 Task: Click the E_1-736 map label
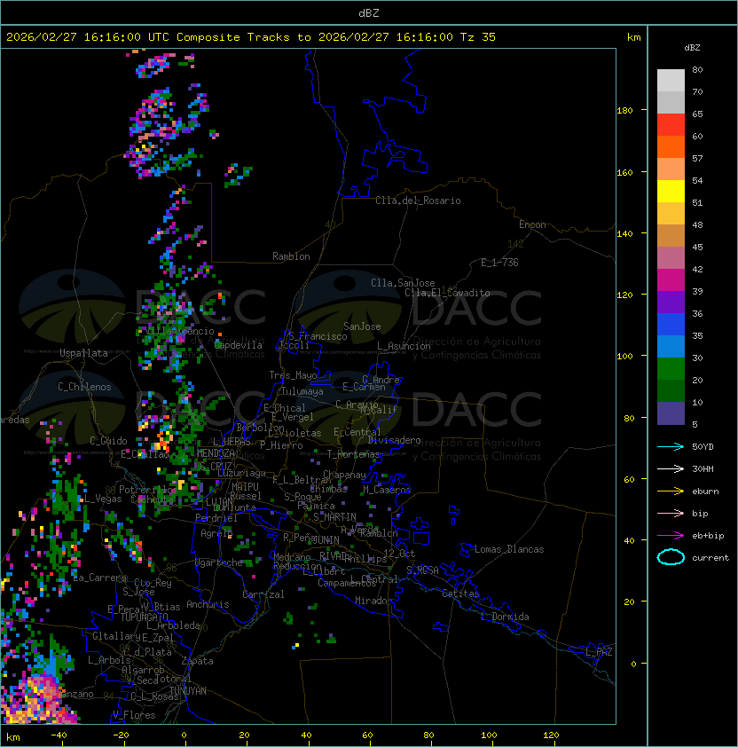tap(499, 263)
